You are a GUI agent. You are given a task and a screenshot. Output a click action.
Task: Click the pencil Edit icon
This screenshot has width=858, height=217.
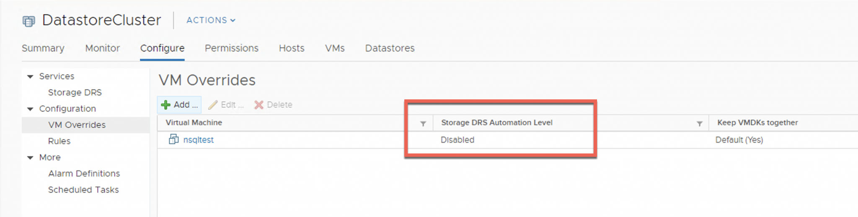pyautogui.click(x=213, y=105)
